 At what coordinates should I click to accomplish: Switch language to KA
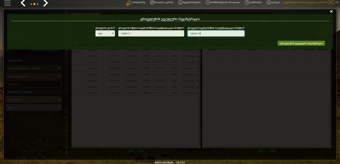tap(331, 2)
